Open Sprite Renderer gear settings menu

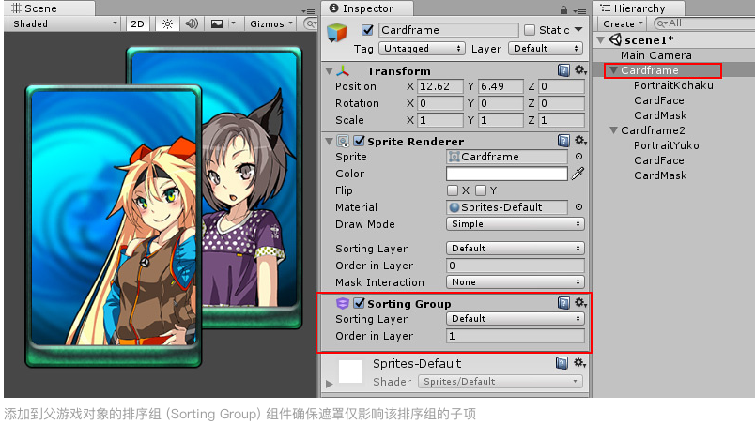pyautogui.click(x=580, y=141)
